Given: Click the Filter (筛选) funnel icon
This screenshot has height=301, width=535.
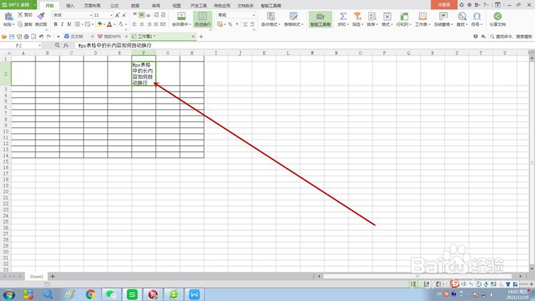Looking at the screenshot, I should tap(357, 16).
